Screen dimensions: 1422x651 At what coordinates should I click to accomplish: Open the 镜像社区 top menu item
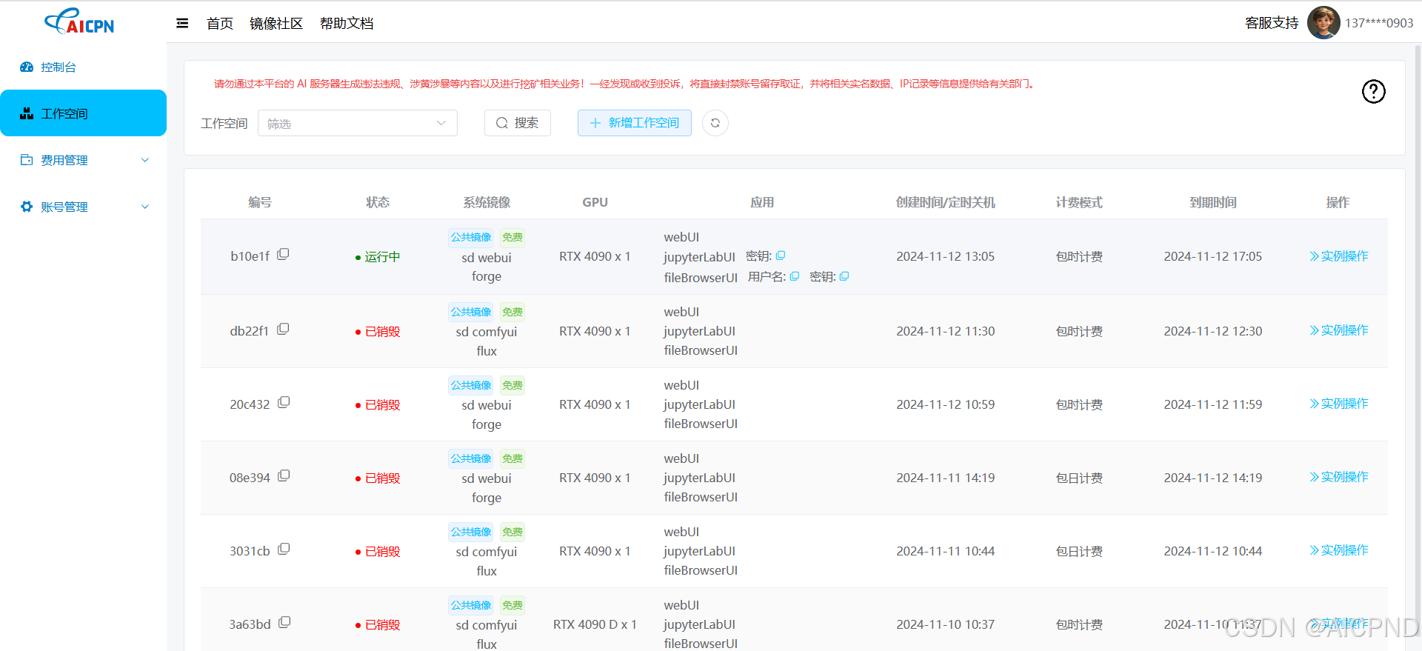pyautogui.click(x=276, y=24)
